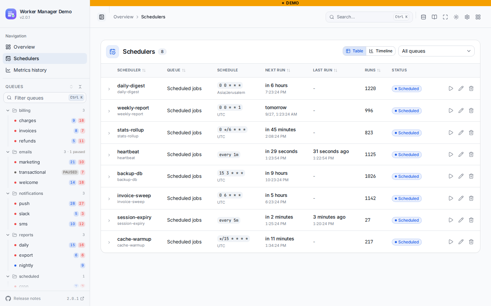Open the Release notes link

click(27, 299)
